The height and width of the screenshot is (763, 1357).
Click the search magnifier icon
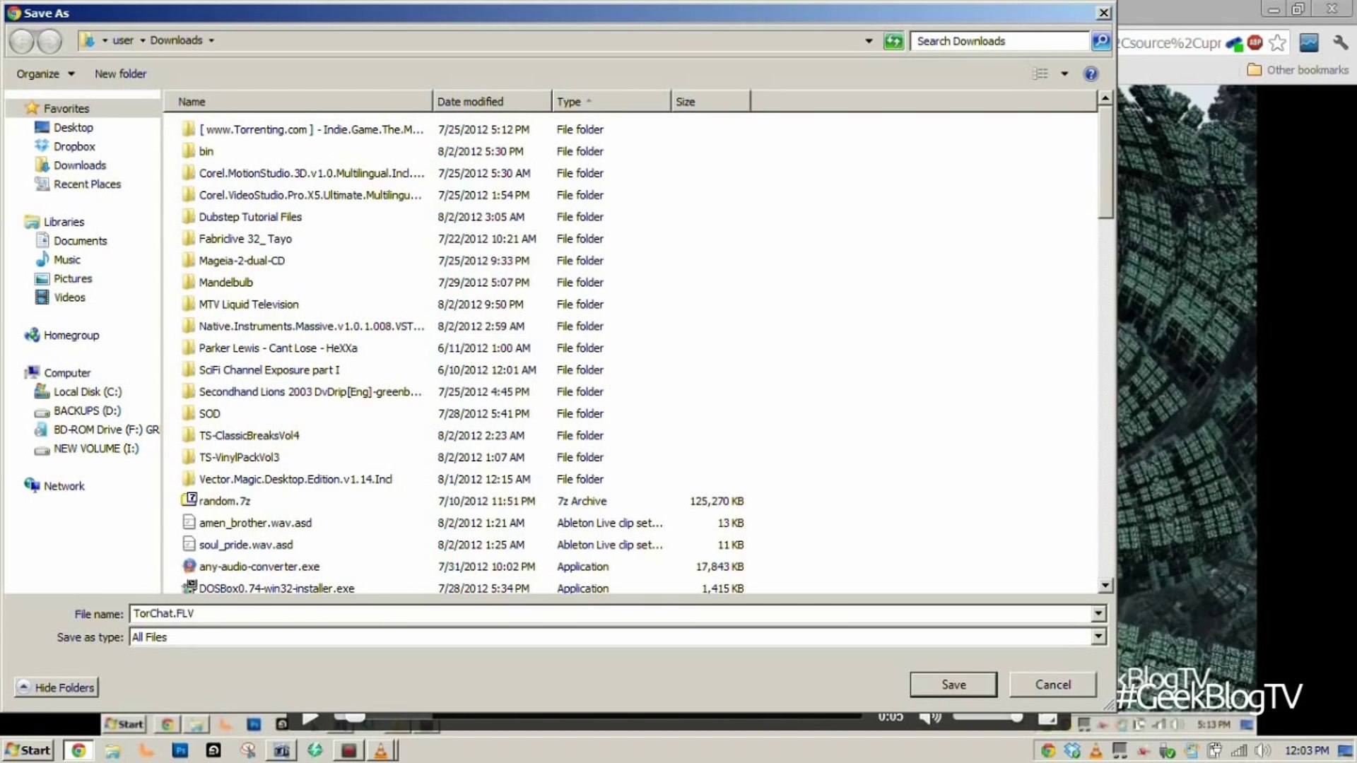click(1100, 41)
